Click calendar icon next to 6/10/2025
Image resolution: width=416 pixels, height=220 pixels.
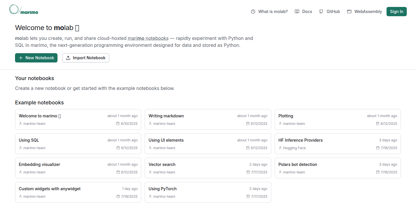pos(118,124)
